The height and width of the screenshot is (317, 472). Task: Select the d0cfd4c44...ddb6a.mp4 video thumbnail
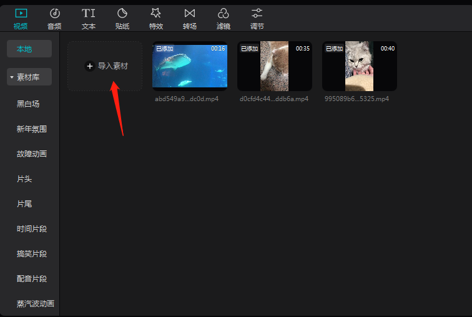[275, 66]
